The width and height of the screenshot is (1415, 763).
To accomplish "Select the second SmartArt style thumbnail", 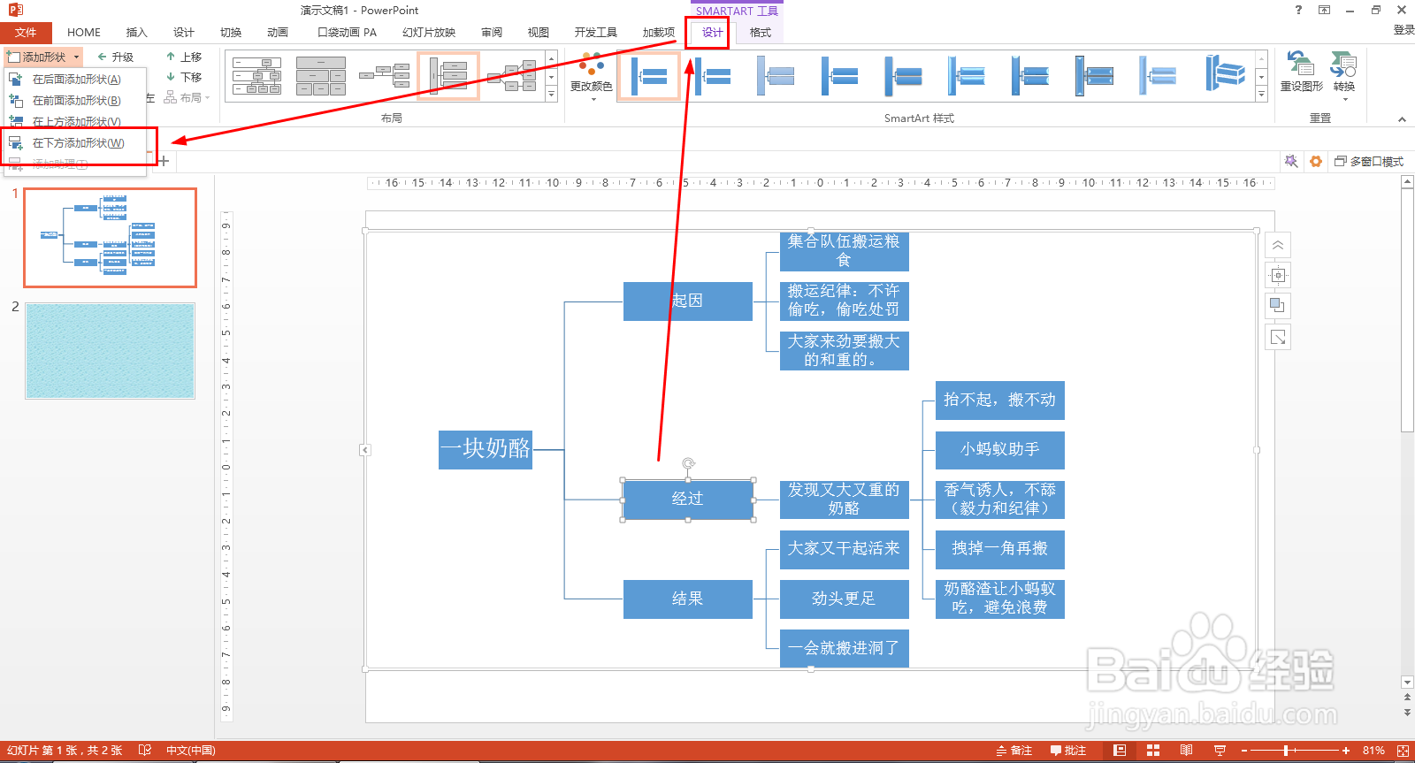I will coord(713,76).
